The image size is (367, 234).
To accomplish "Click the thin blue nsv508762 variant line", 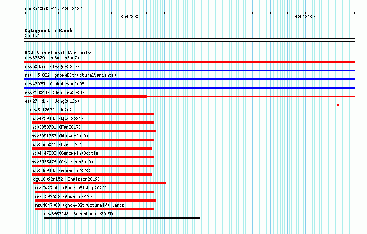I will pos(190,70).
